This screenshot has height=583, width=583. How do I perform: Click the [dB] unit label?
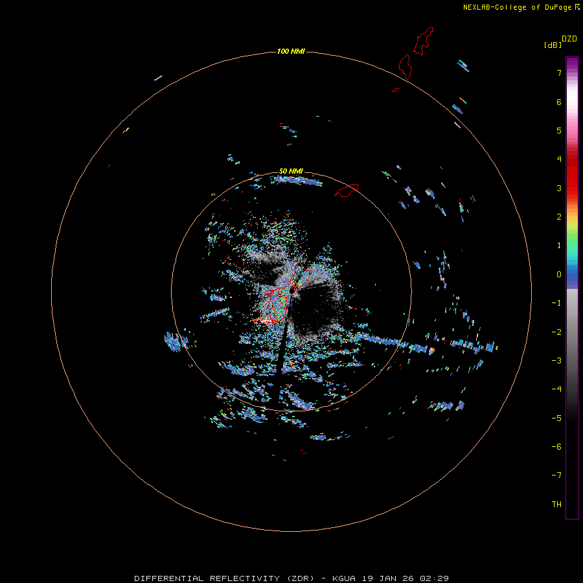[x=553, y=45]
